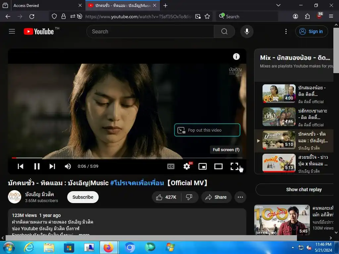Open the extensions puzzle icon

(x=307, y=17)
